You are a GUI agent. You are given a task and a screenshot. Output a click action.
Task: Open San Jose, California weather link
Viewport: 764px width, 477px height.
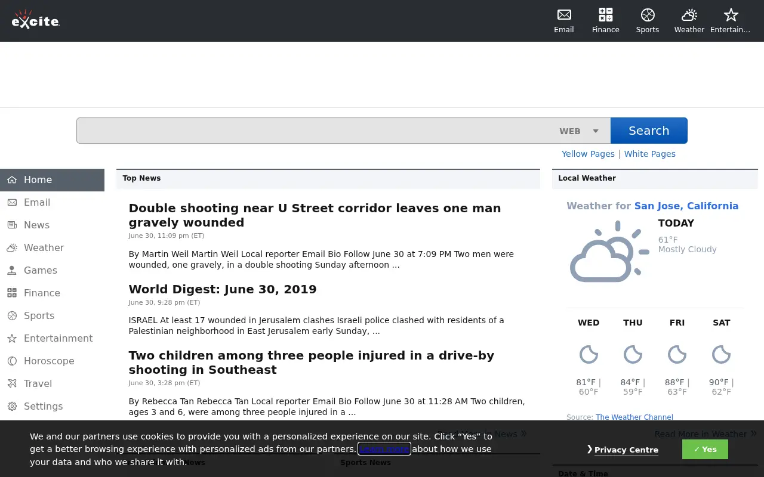tap(686, 206)
